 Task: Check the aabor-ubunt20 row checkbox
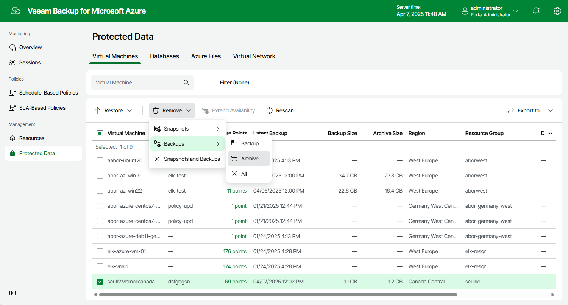(100, 160)
